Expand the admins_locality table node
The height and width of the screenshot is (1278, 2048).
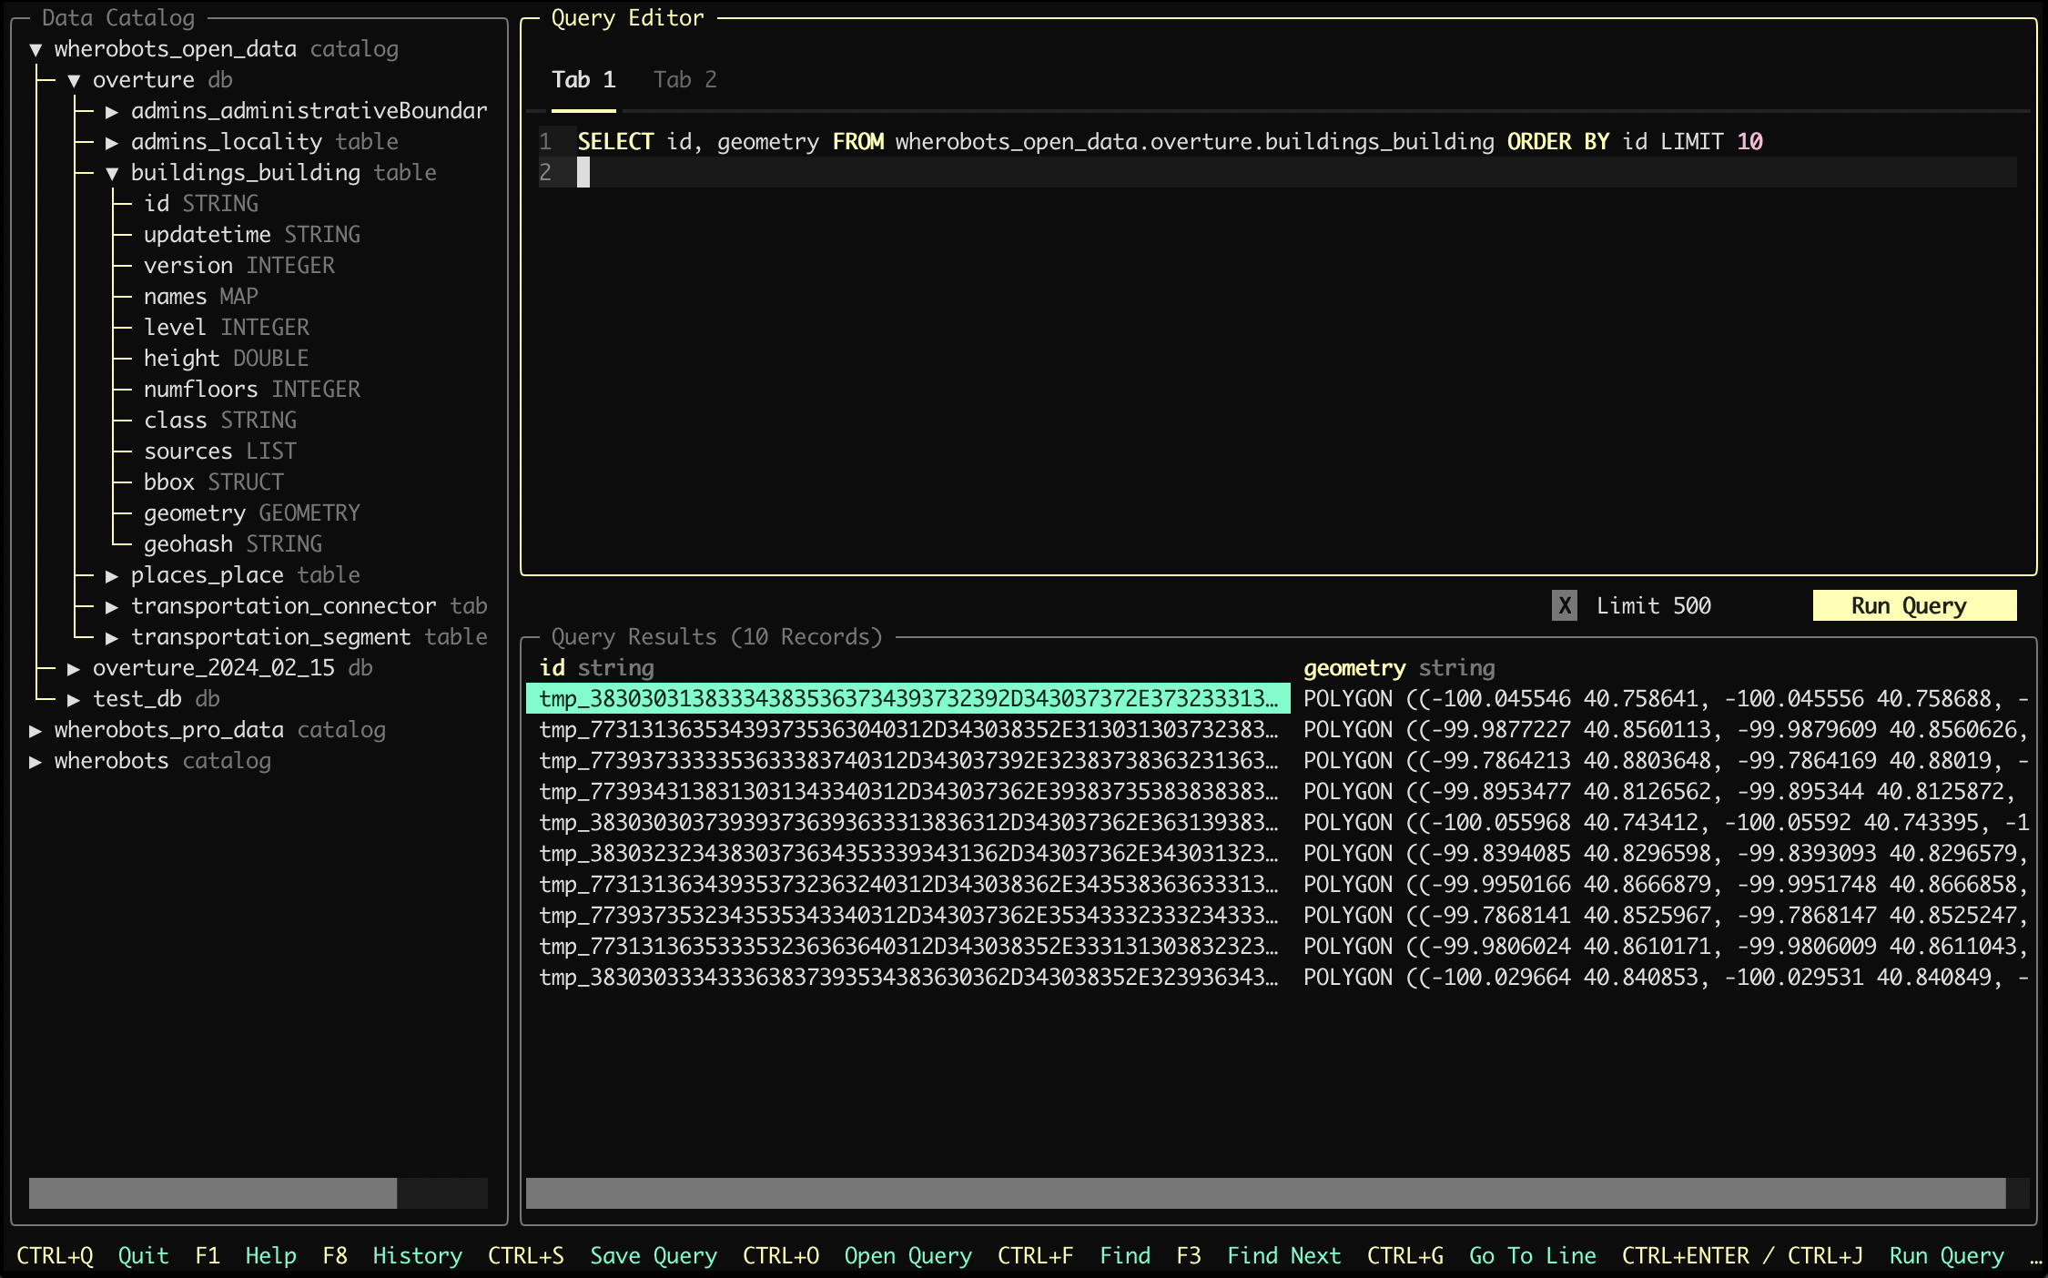point(112,142)
